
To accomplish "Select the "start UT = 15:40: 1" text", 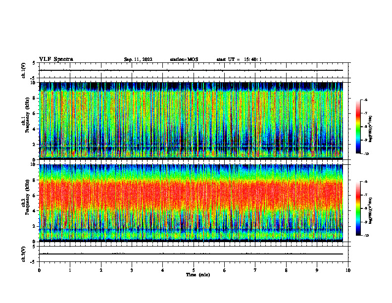I will 239,59.
